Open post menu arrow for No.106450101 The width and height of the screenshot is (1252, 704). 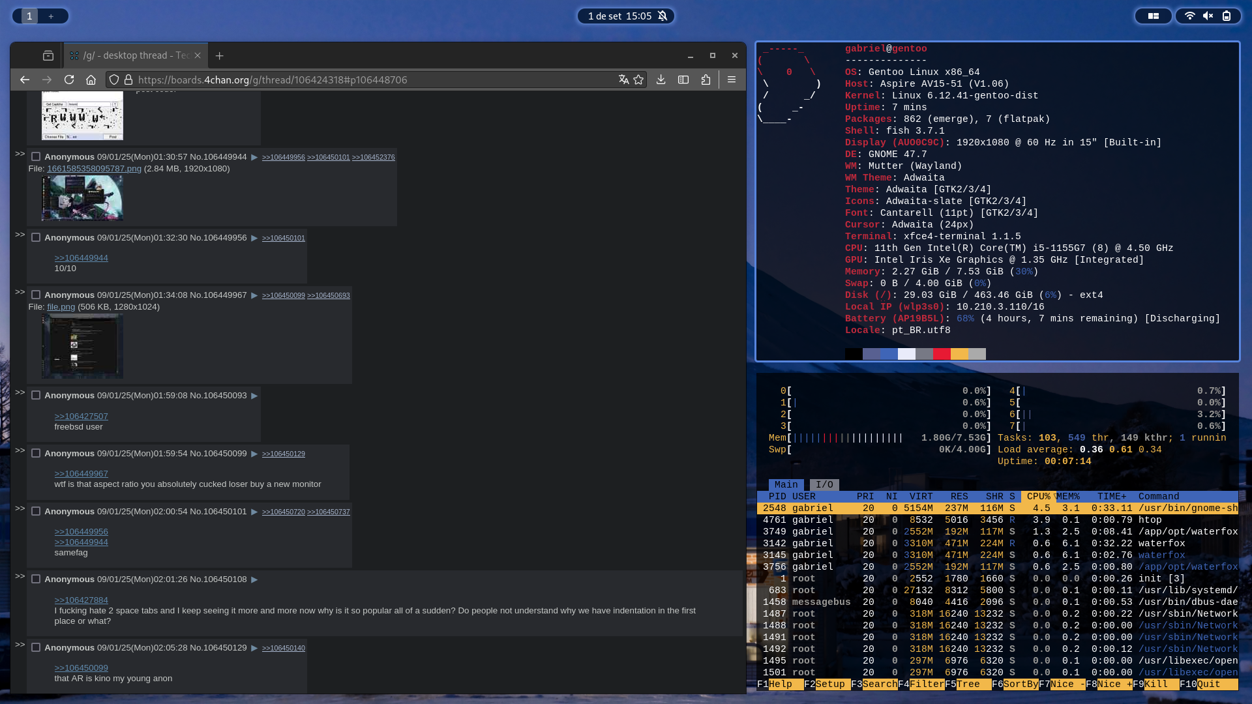[254, 512]
